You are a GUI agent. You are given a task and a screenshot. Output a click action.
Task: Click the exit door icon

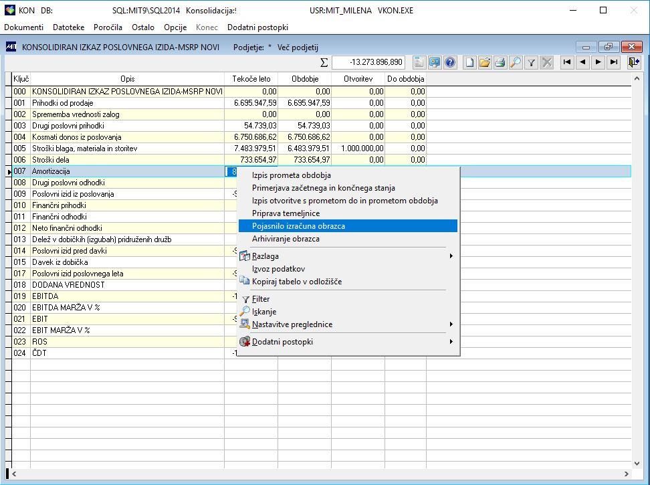click(633, 62)
